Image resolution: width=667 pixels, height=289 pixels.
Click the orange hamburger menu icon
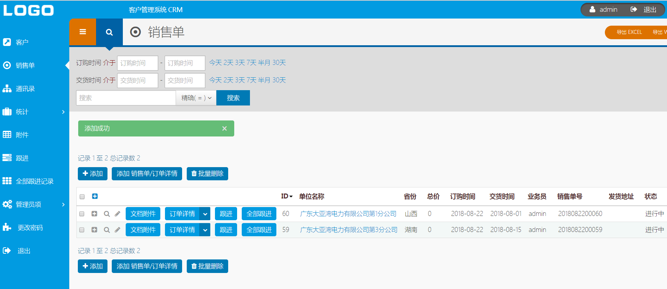click(x=82, y=32)
